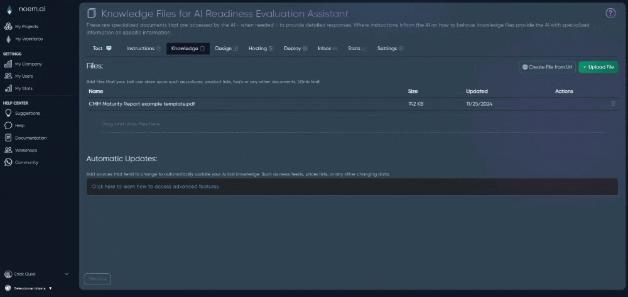Open CMM Maturity Report example template.pdf
The width and height of the screenshot is (628, 297).
point(142,104)
